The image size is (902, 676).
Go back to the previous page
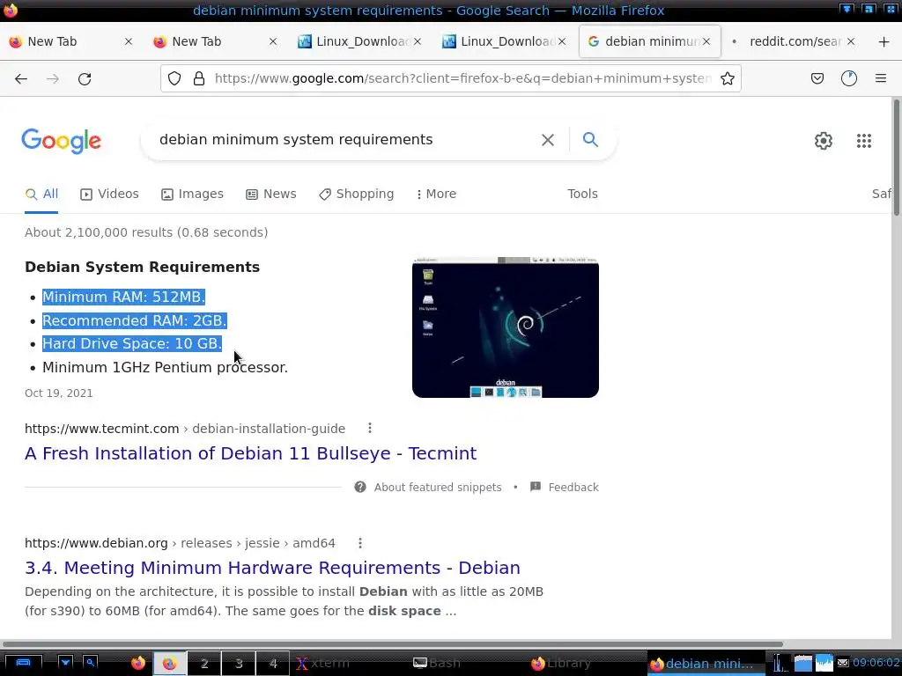coord(21,78)
